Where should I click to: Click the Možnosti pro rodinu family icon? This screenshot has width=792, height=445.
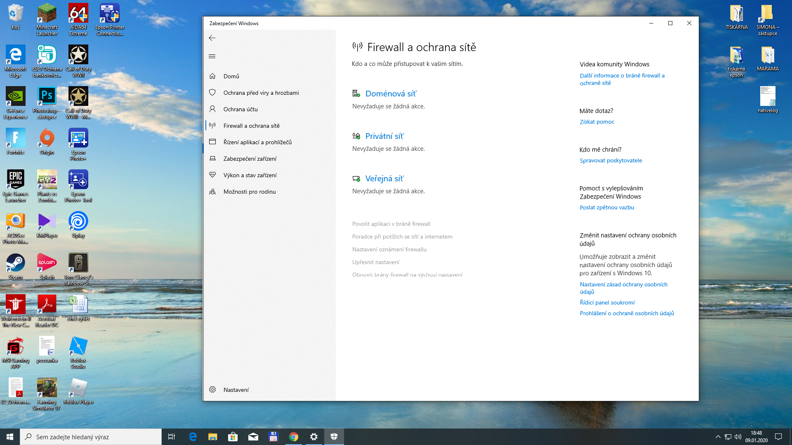[212, 192]
